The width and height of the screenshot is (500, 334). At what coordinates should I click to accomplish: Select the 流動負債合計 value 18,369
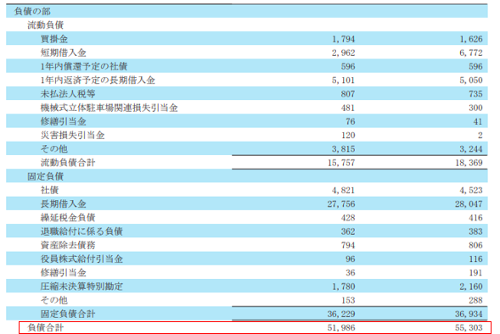click(x=469, y=163)
